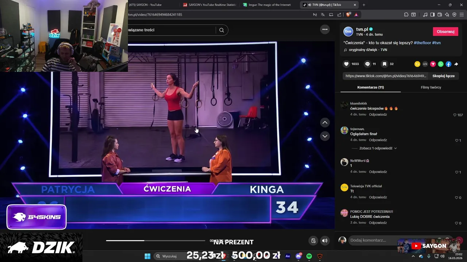This screenshot has height=262, width=467.
Task: Open the browser hamburger menu
Action: click(x=462, y=15)
